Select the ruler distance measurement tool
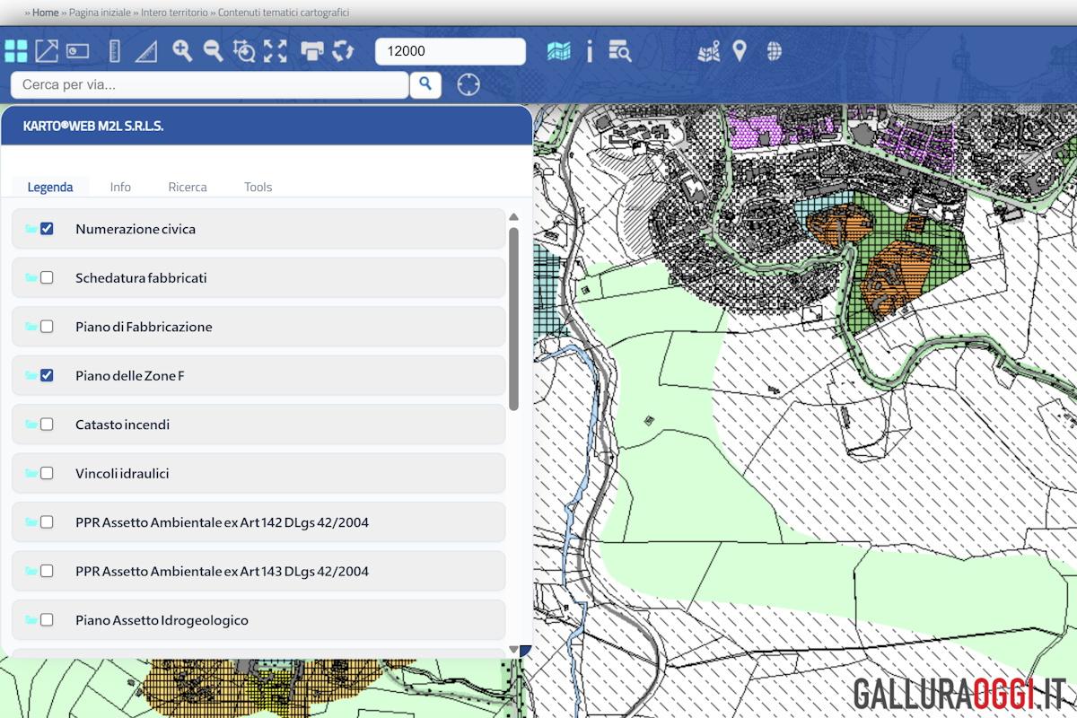This screenshot has height=718, width=1077. [x=114, y=51]
